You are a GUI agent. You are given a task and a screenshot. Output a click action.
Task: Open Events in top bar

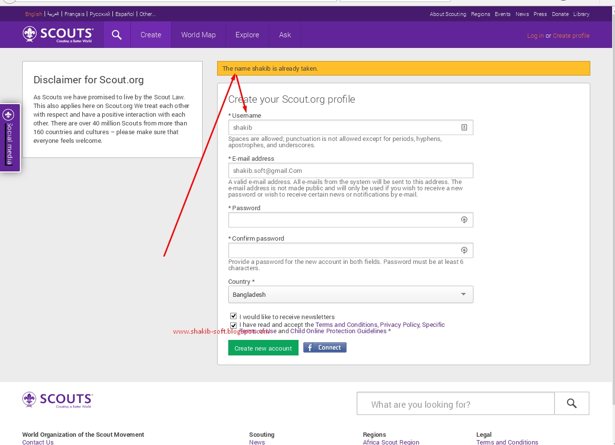[x=503, y=14]
